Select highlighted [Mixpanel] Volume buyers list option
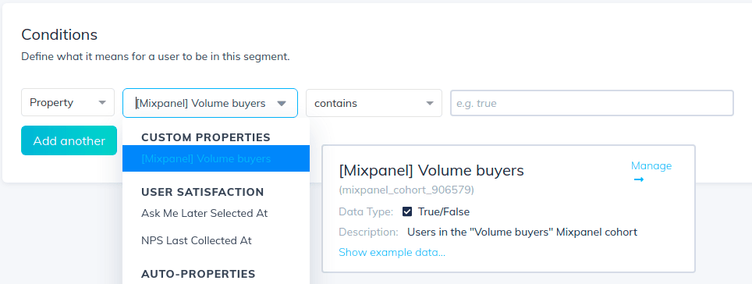752x284 pixels. 216,158
